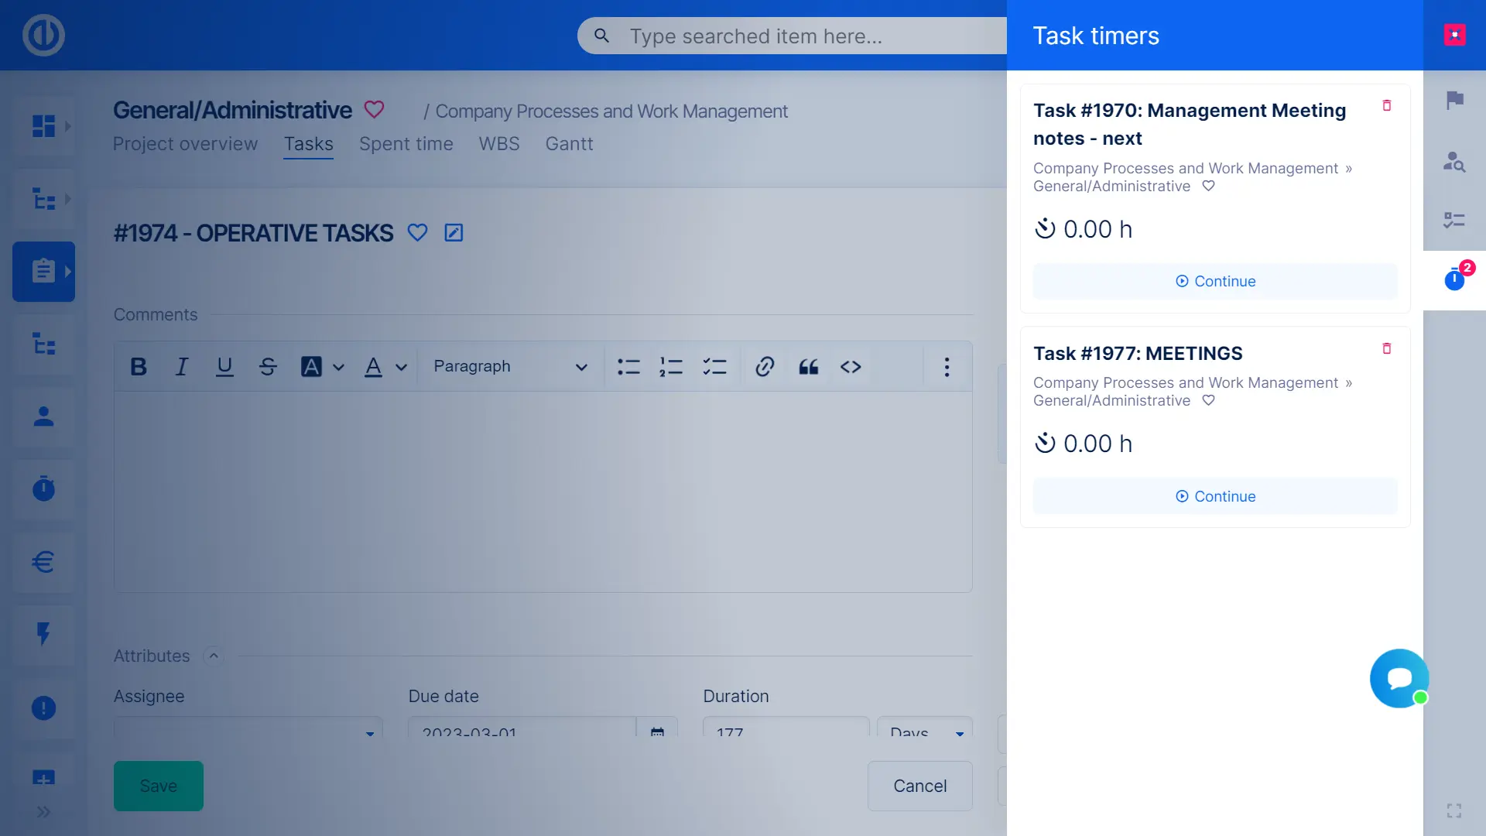This screenshot has width=1486, height=836.
Task: Collapse the Attributes section
Action: point(214,656)
